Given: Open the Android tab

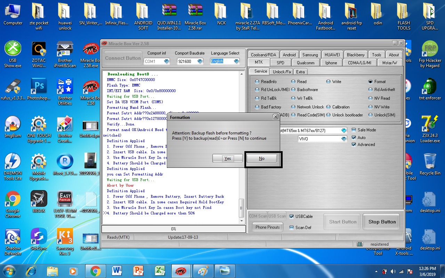Looking at the screenshot, I should pyautogui.click(x=289, y=55).
